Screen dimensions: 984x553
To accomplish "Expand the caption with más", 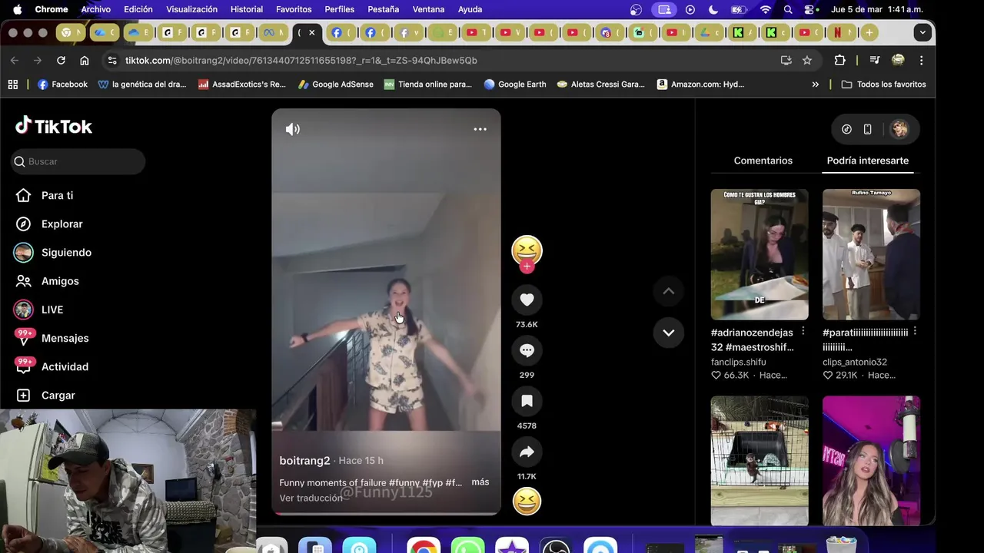I will coord(480,482).
